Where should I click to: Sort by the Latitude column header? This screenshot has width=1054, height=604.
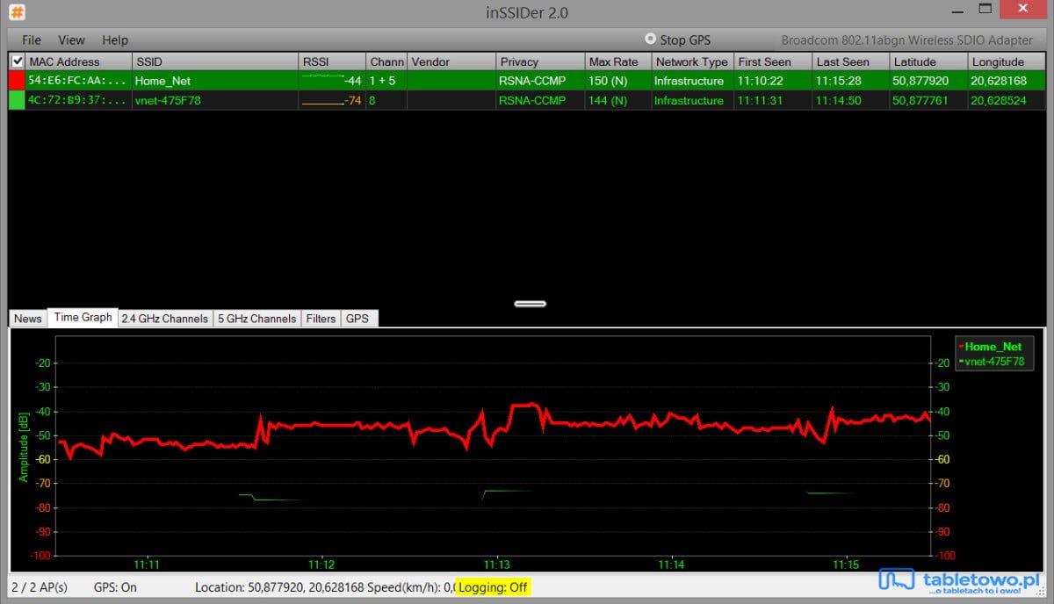coord(928,61)
